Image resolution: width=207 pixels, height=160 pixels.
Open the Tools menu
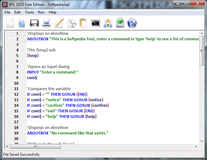pos(29,12)
